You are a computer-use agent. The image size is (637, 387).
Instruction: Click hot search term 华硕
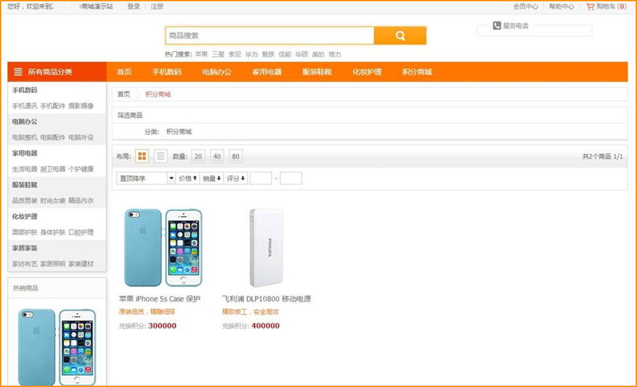coord(302,54)
